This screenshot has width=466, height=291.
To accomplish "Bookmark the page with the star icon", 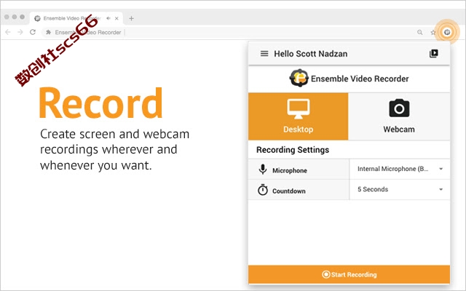I will [x=433, y=32].
